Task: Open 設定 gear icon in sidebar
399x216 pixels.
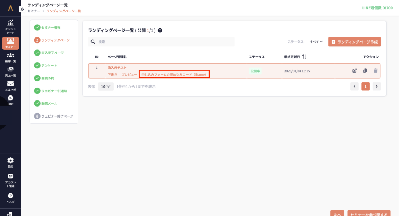Action: [x=11, y=162]
